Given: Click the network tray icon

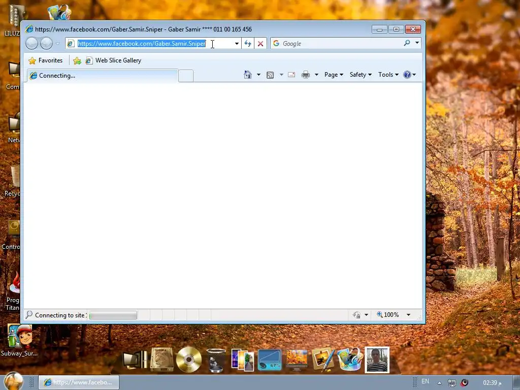Looking at the screenshot, I should coord(451,383).
